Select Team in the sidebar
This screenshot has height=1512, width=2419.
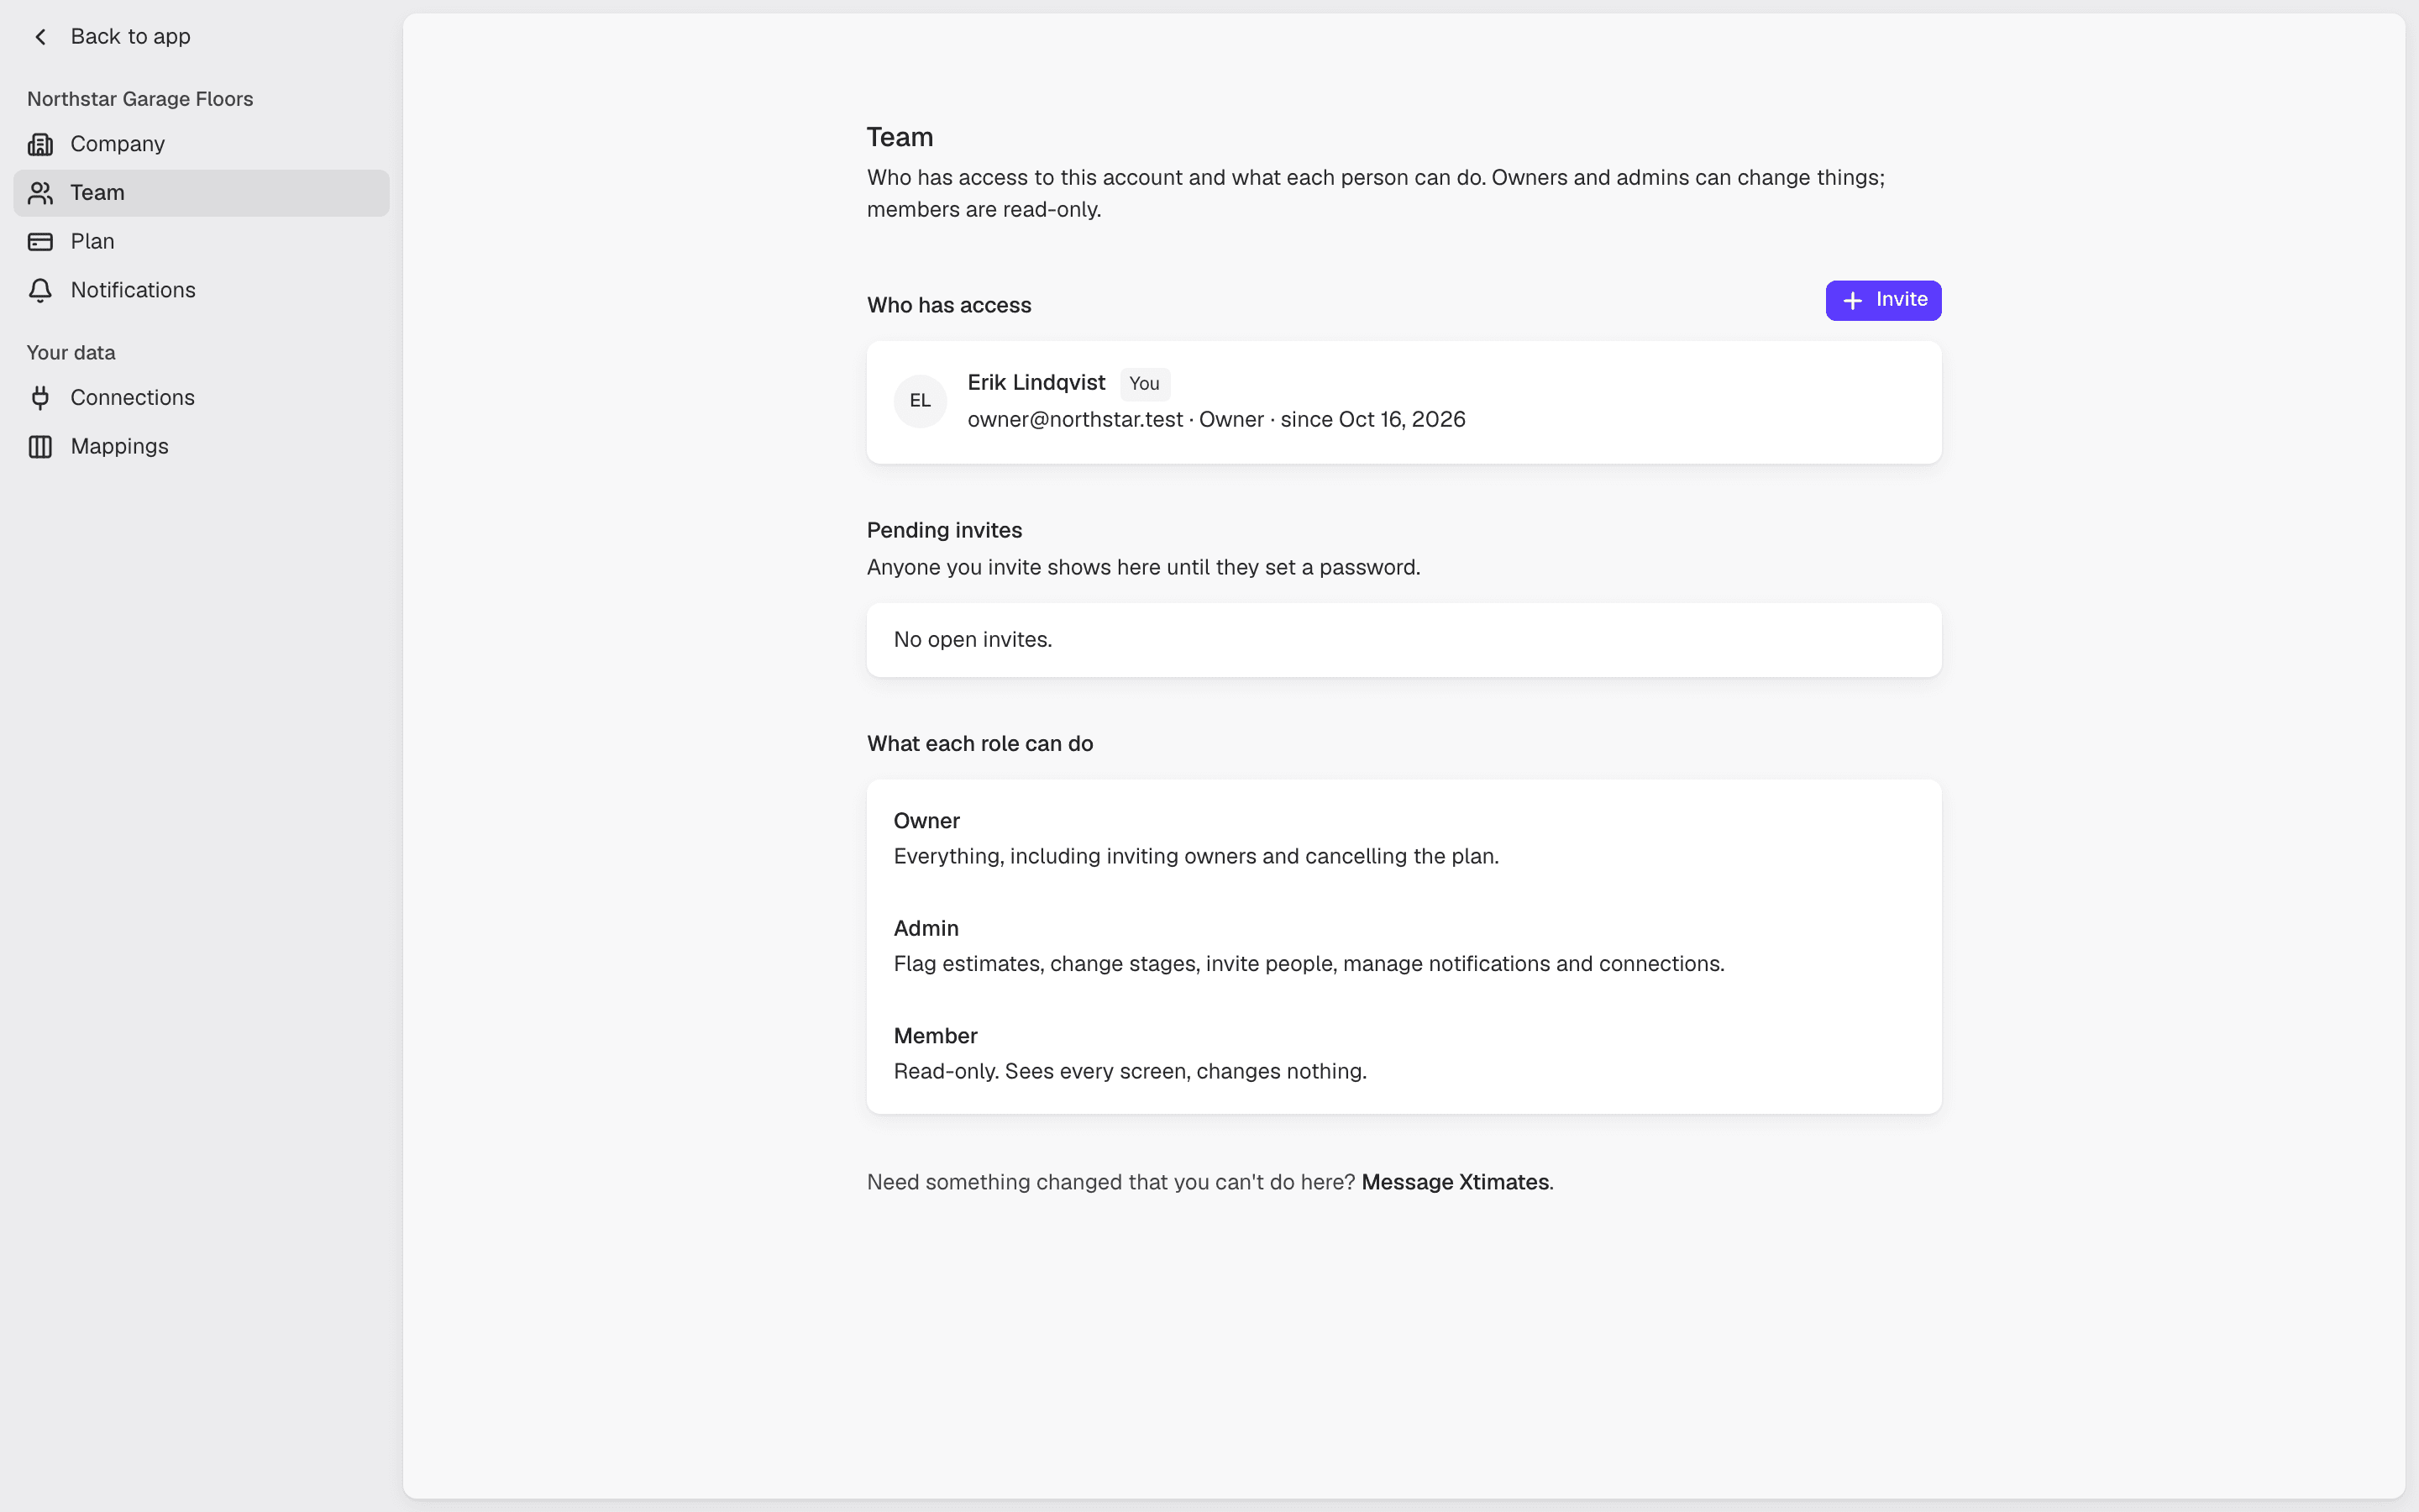(201, 193)
